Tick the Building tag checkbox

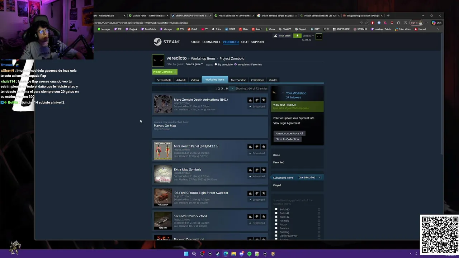[276, 232]
